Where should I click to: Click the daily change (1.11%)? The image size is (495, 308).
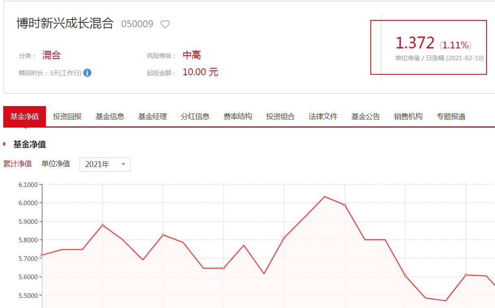pos(456,45)
